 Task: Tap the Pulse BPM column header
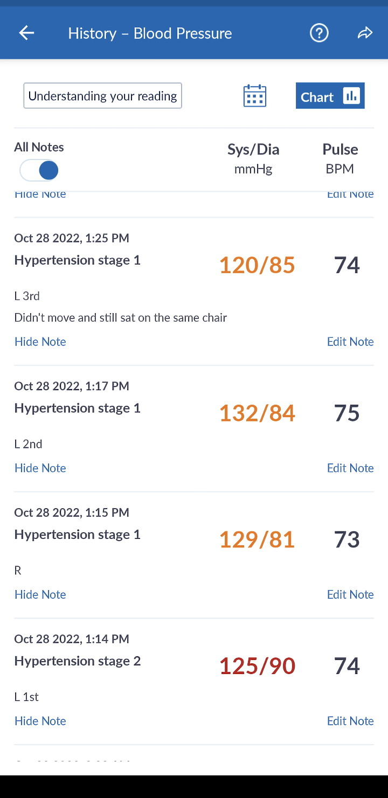pos(340,158)
